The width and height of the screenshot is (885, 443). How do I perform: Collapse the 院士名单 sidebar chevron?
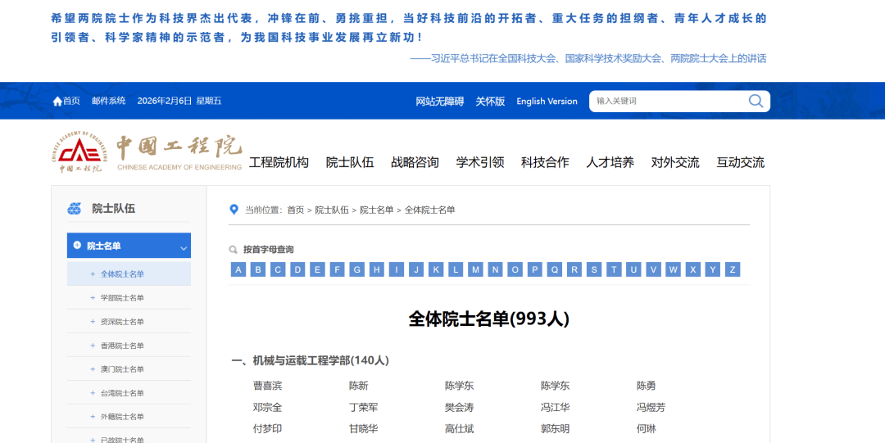coord(183,247)
